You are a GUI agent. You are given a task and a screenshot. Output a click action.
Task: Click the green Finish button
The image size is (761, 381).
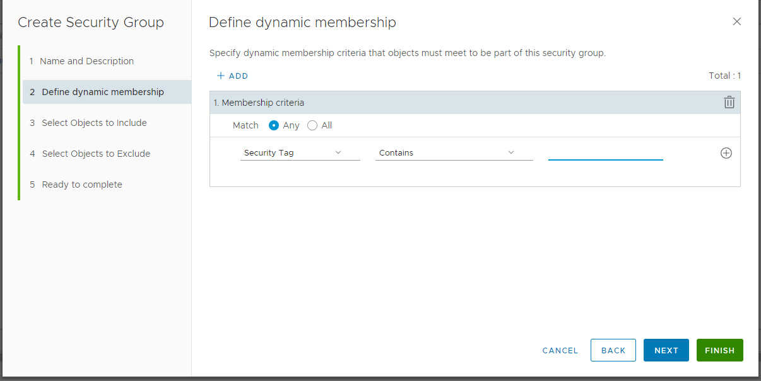coord(719,350)
